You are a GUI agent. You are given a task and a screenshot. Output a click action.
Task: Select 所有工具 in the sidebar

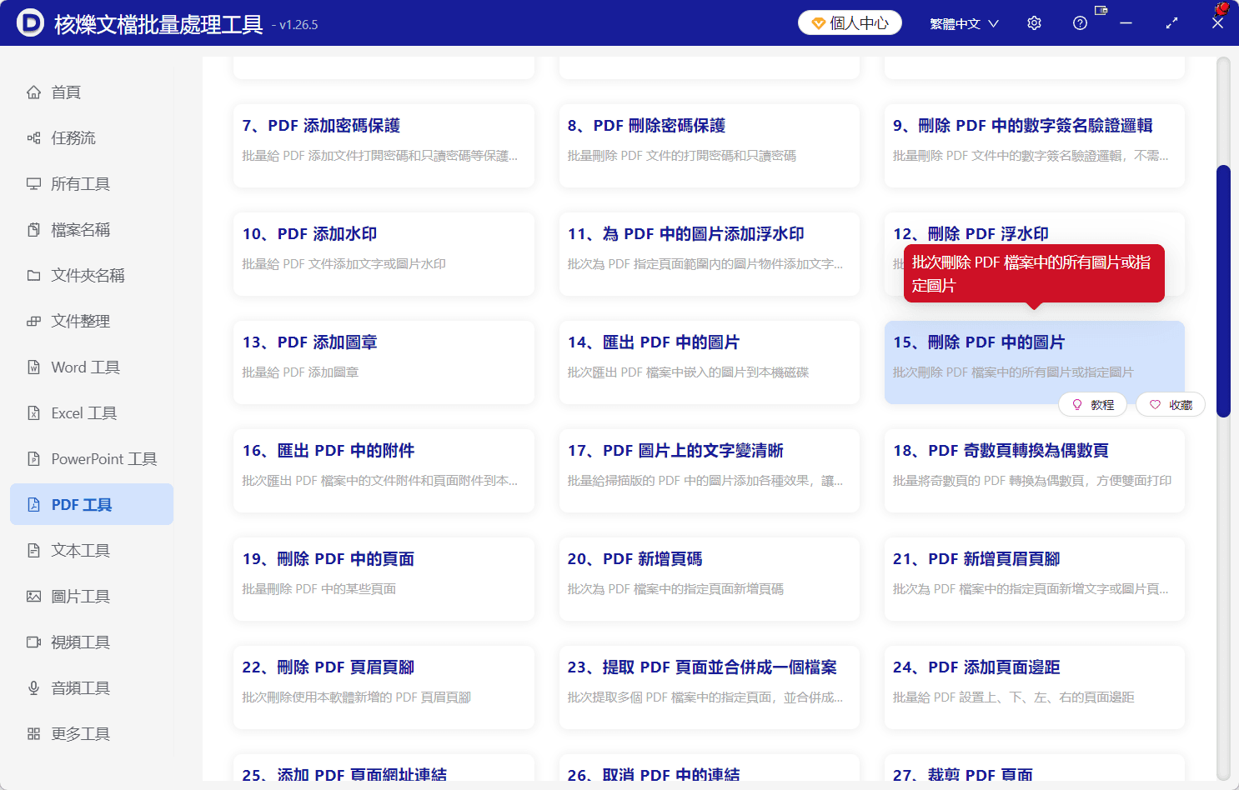[92, 184]
